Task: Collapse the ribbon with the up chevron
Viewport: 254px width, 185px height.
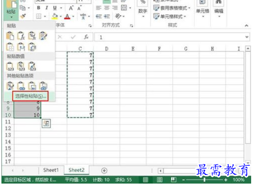Action: coord(246,25)
